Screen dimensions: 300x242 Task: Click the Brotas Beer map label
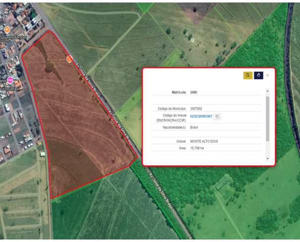(x=56, y=60)
